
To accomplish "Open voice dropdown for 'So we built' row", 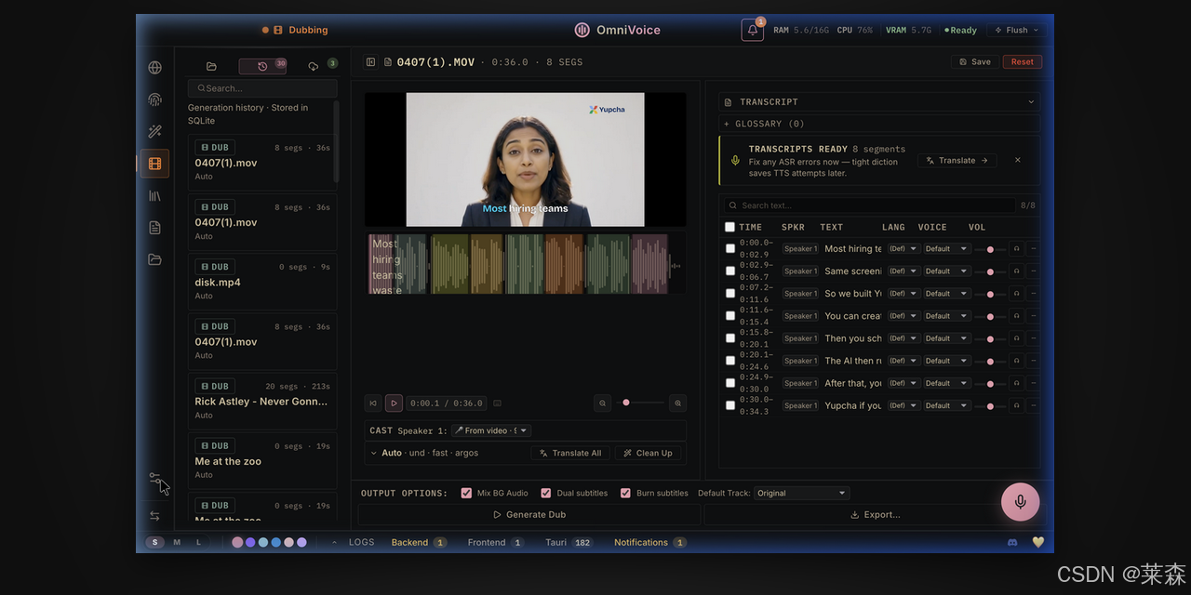I will (x=947, y=294).
